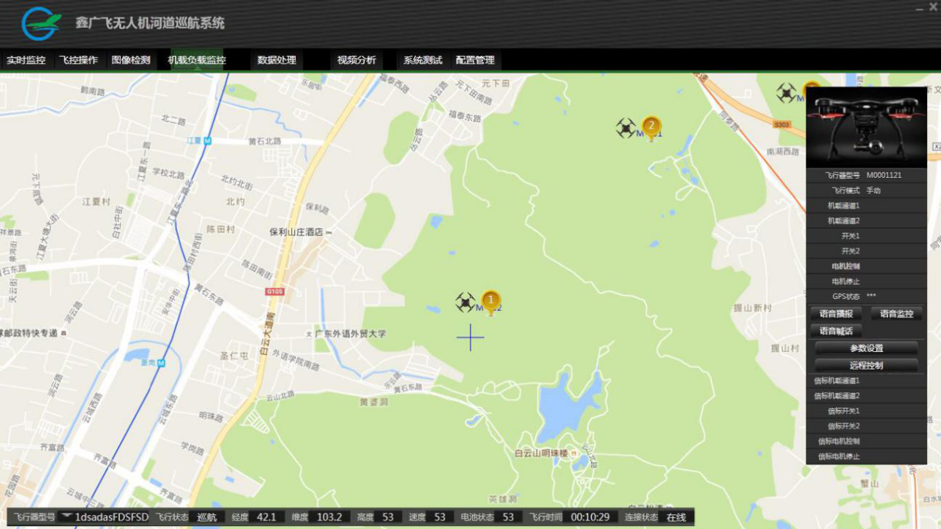
Task: Open the 数据处理 tab
Action: click(277, 60)
